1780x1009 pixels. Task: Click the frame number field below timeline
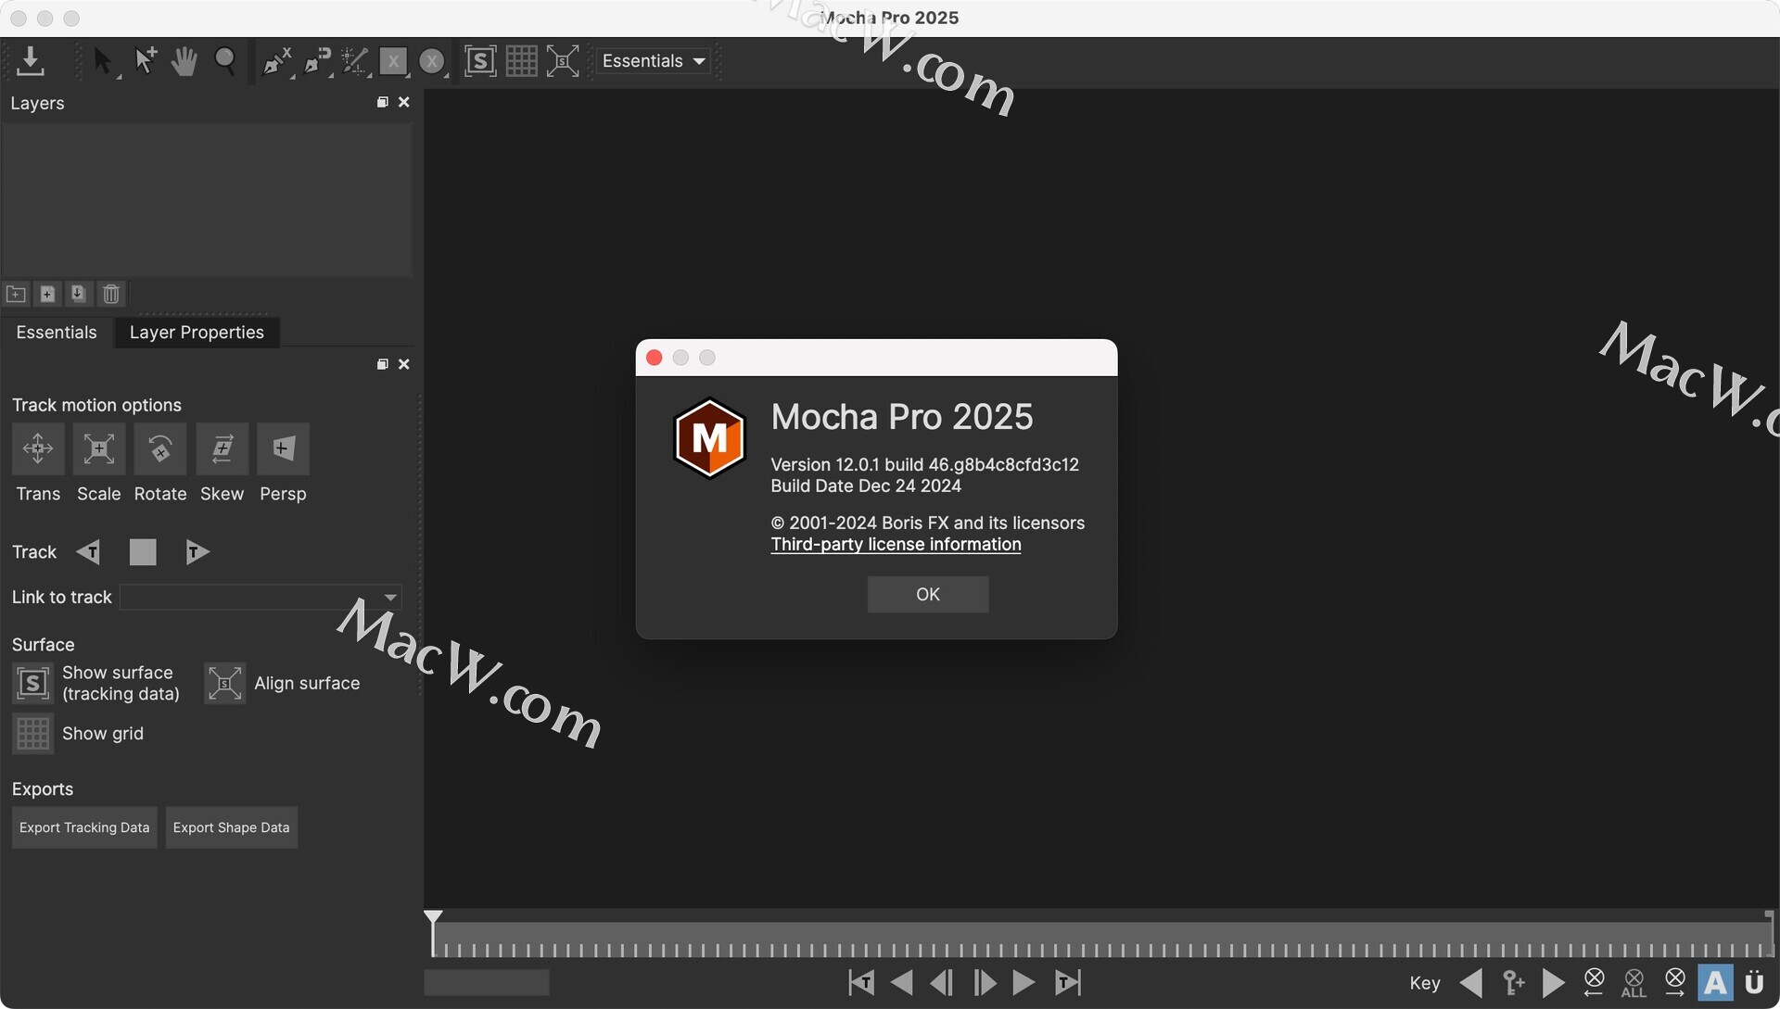pyautogui.click(x=487, y=982)
